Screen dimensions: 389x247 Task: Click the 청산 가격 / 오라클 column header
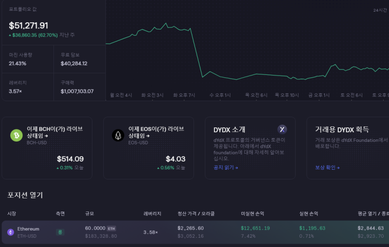coord(196,213)
